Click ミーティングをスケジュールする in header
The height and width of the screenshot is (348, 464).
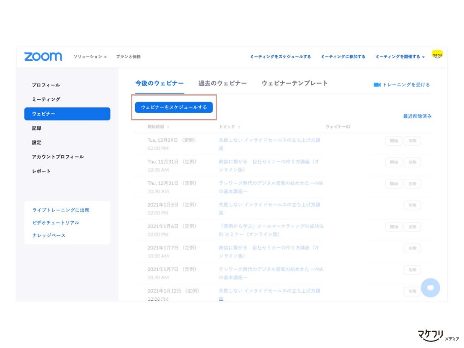280,57
